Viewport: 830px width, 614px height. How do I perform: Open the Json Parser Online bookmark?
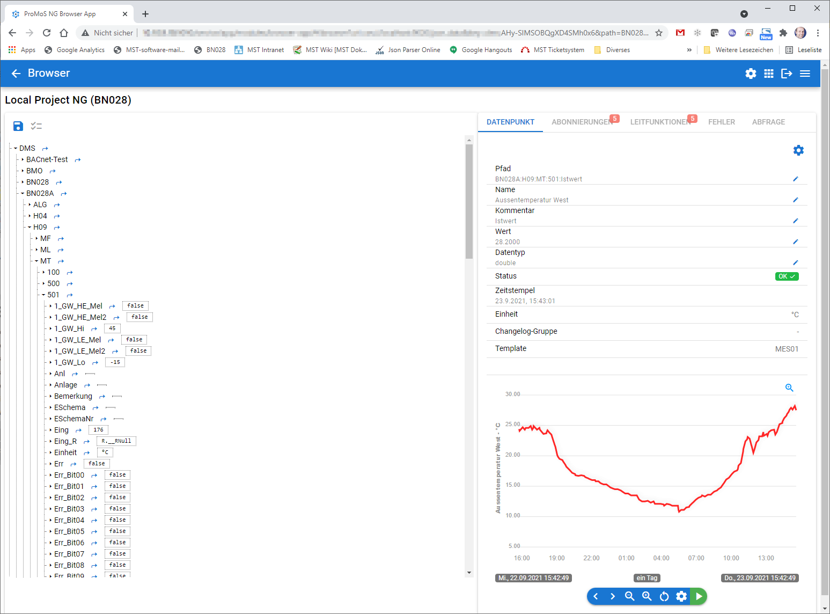click(x=408, y=50)
